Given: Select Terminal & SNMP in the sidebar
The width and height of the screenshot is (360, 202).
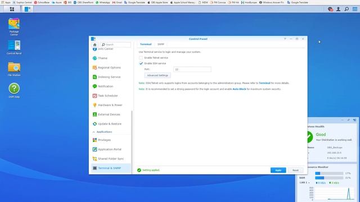Looking at the screenshot, I should pyautogui.click(x=111, y=168).
